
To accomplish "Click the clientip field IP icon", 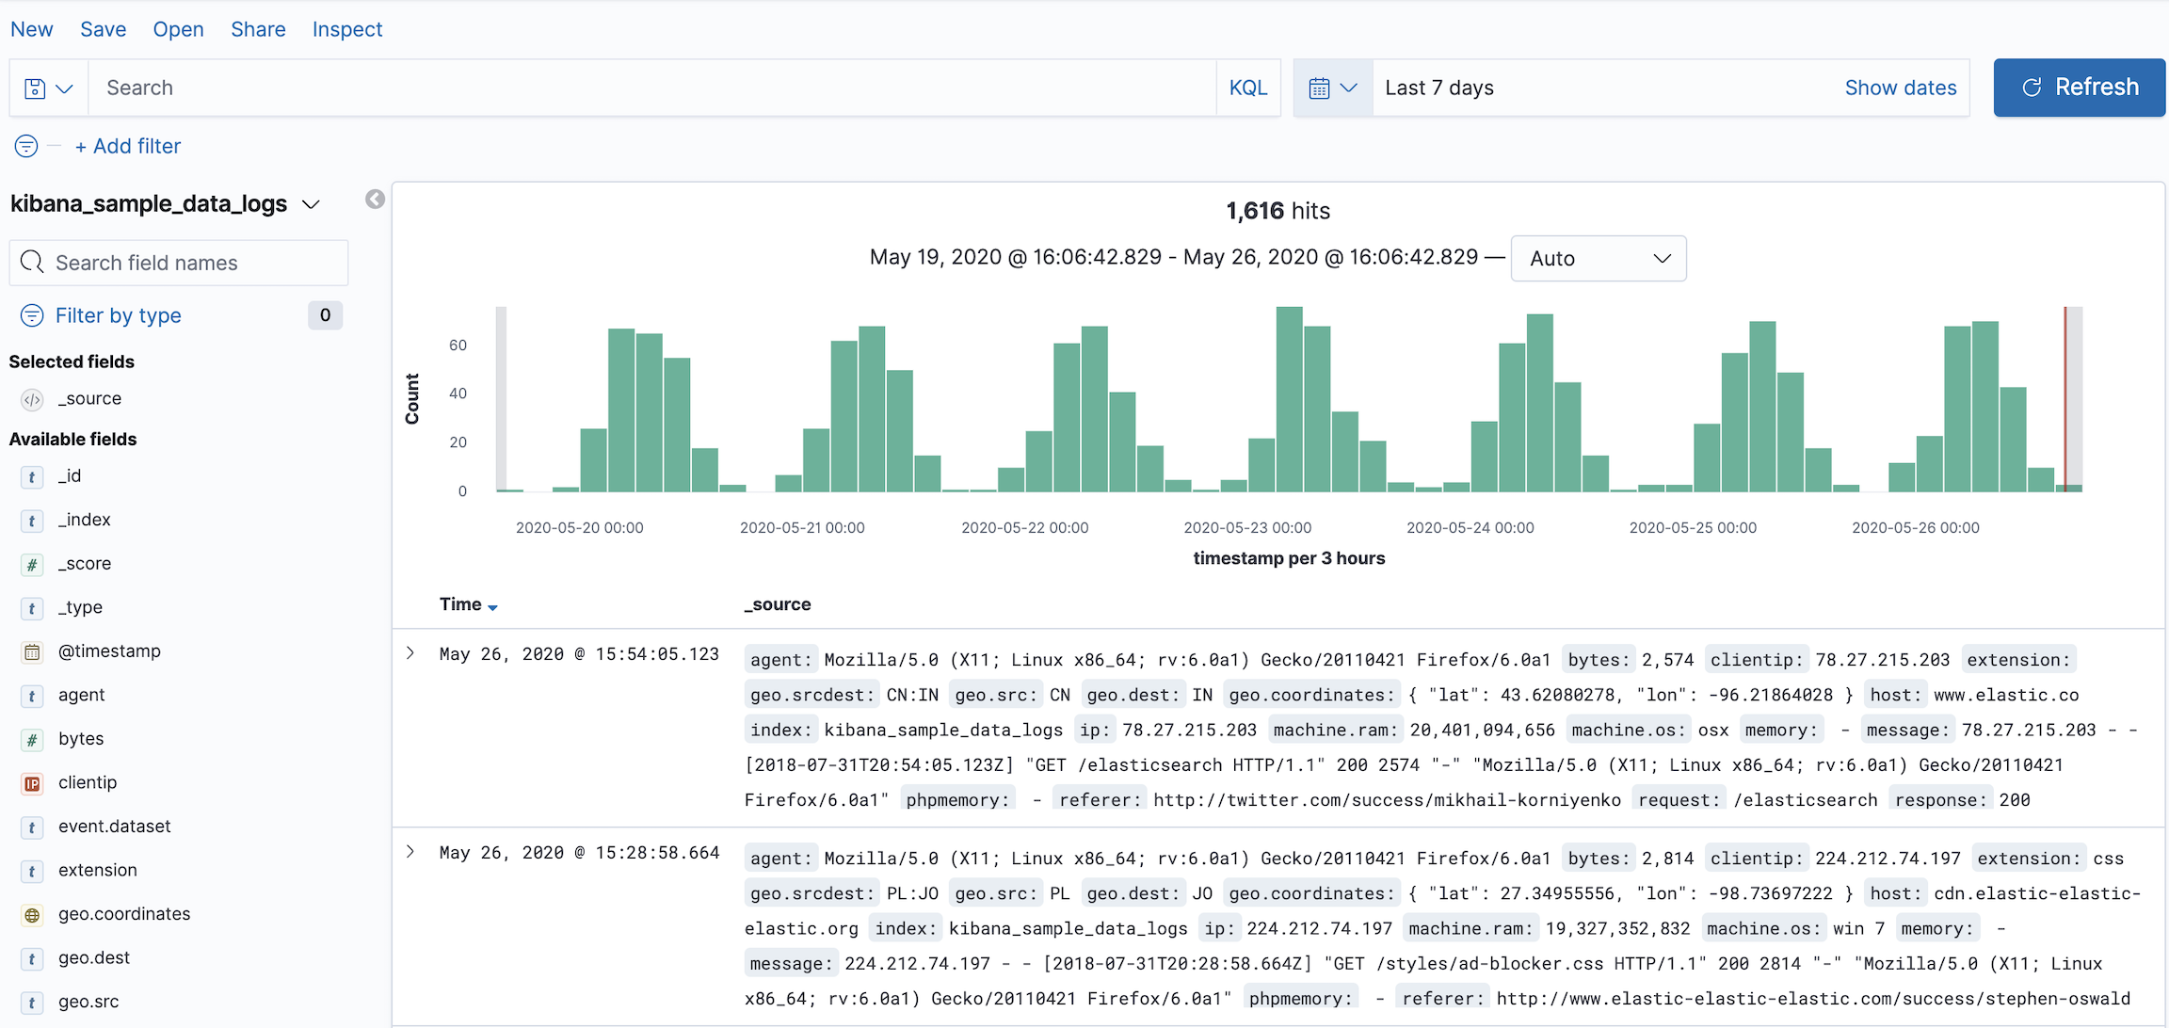I will [x=32, y=783].
